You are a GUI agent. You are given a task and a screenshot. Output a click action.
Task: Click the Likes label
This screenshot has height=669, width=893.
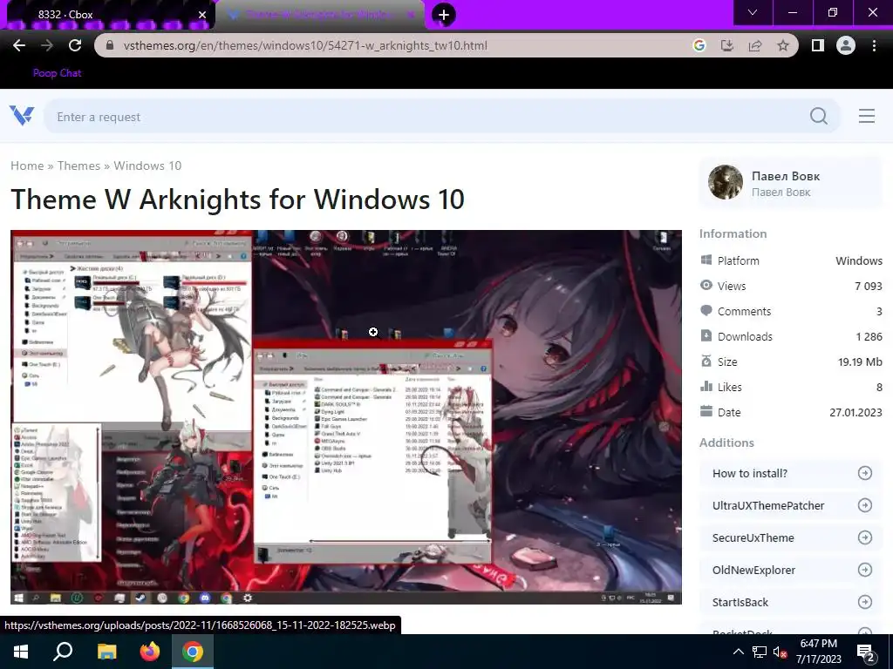[730, 388]
